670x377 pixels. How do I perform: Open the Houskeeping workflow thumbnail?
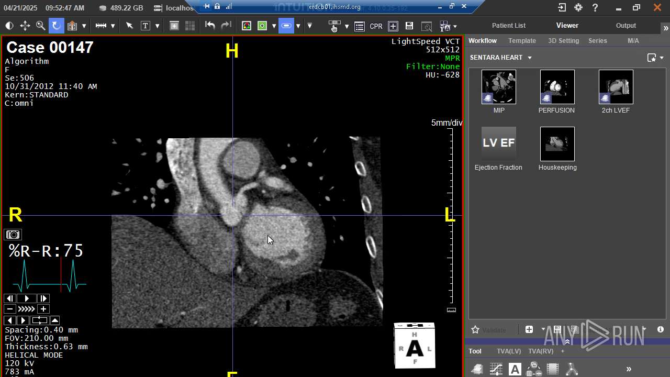(x=557, y=144)
